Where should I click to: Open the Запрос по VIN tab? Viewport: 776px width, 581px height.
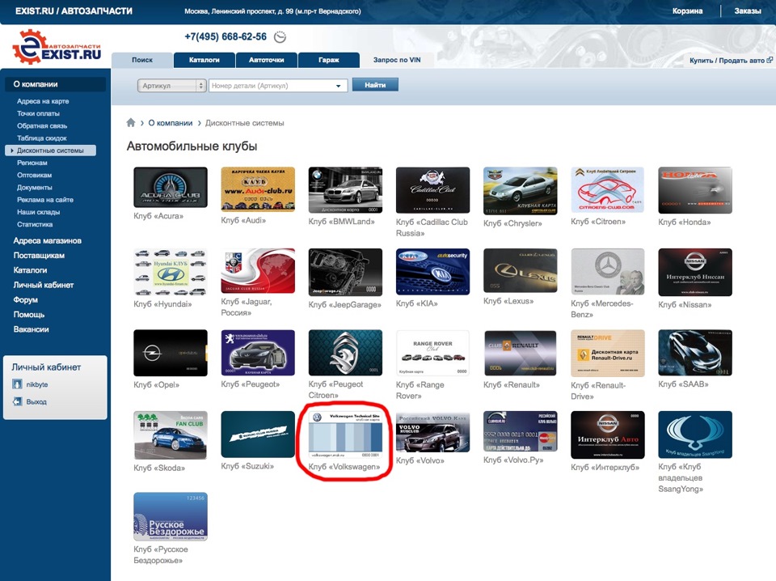(x=397, y=60)
